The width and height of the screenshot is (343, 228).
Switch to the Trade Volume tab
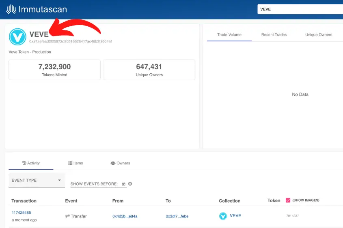click(229, 35)
